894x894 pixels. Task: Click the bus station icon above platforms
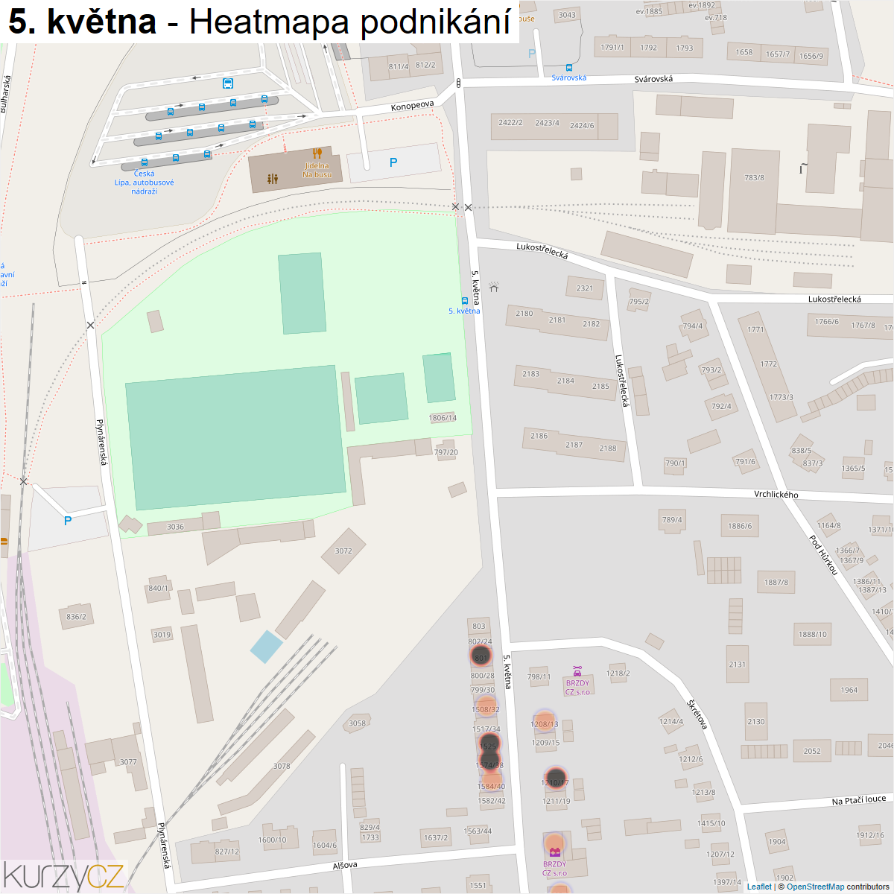coord(228,83)
